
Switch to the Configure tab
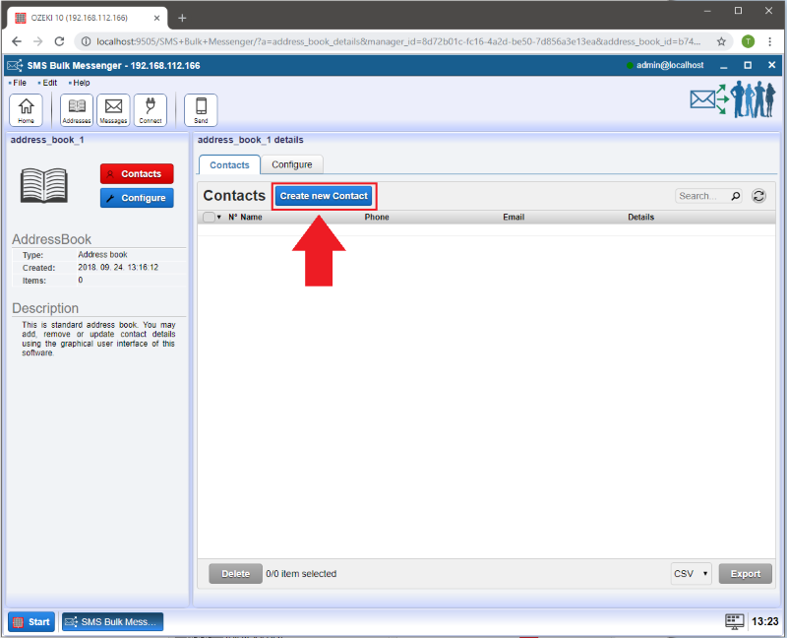pyautogui.click(x=292, y=164)
